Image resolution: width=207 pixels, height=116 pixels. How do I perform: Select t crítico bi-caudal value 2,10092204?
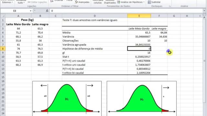tap(139, 73)
